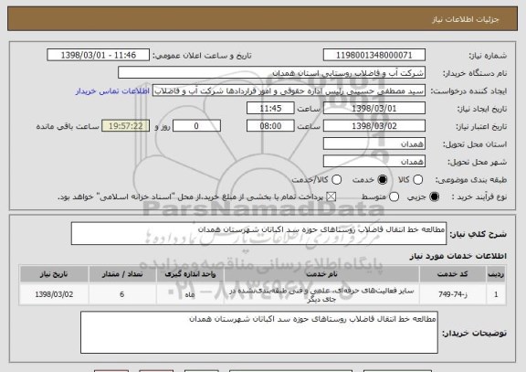Select the کالا/خدمت radio option

coord(336,180)
